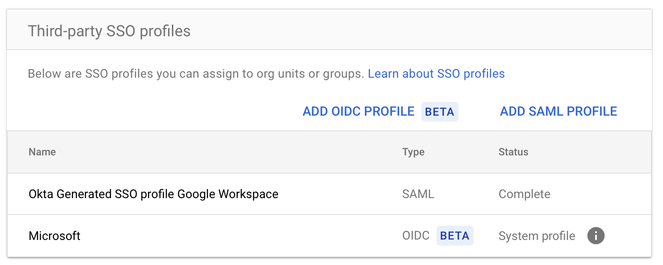Click ADD SAML PROFILE
This screenshot has width=663, height=265.
click(x=558, y=111)
